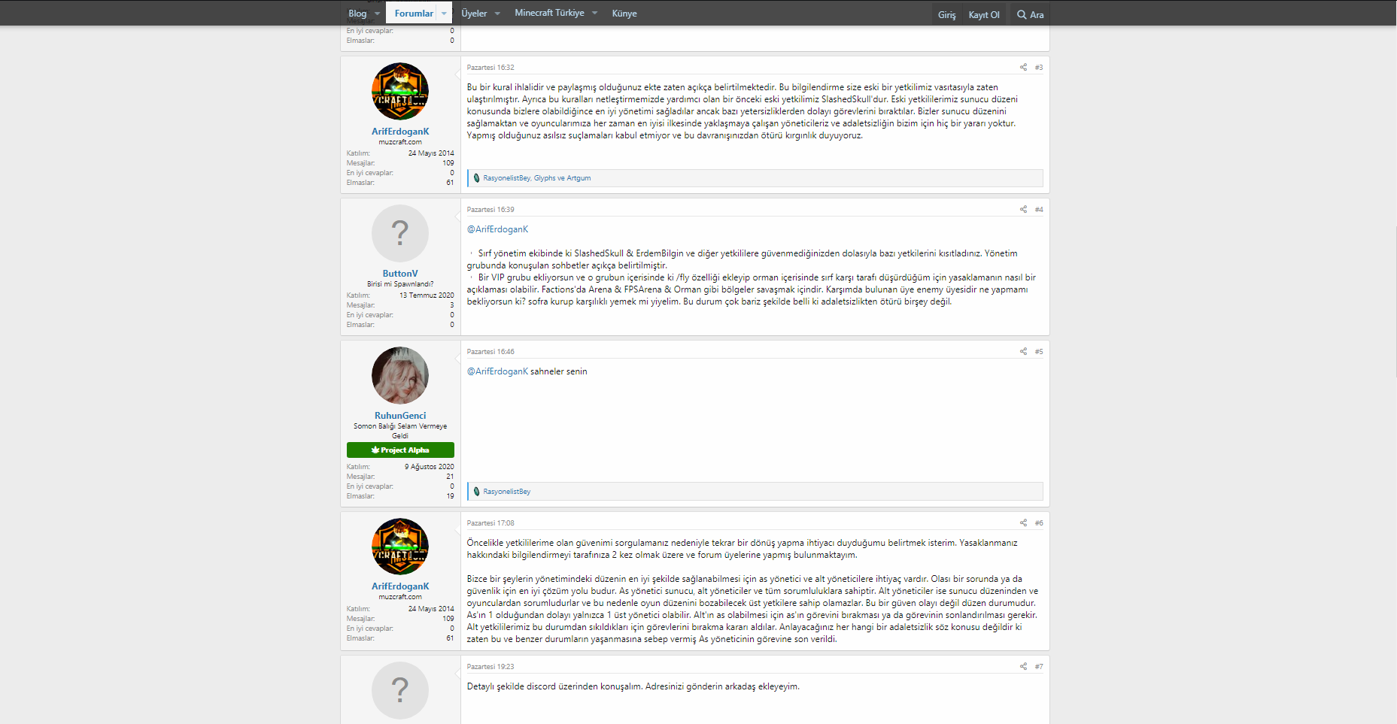Click the @ArifErdoganK mention in post #4

497,229
